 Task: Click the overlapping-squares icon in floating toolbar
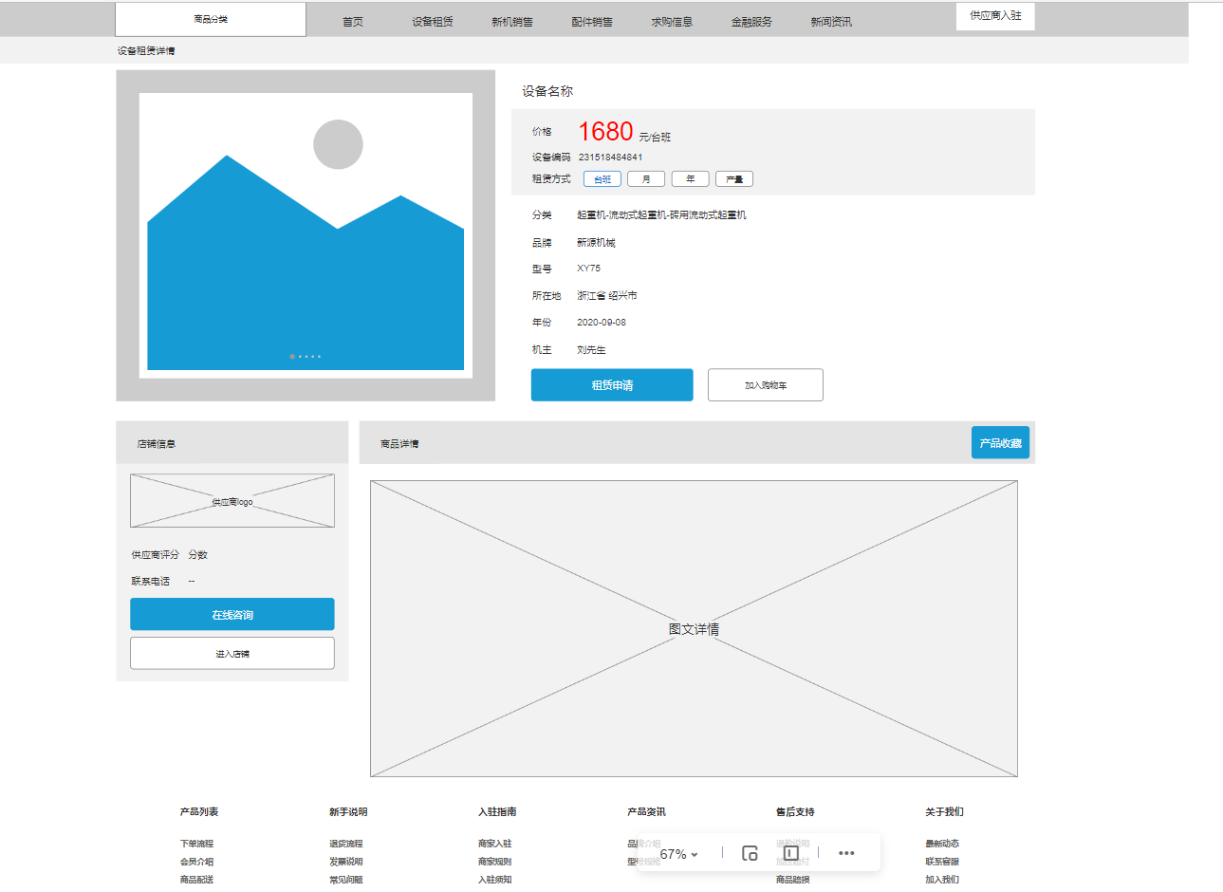750,853
